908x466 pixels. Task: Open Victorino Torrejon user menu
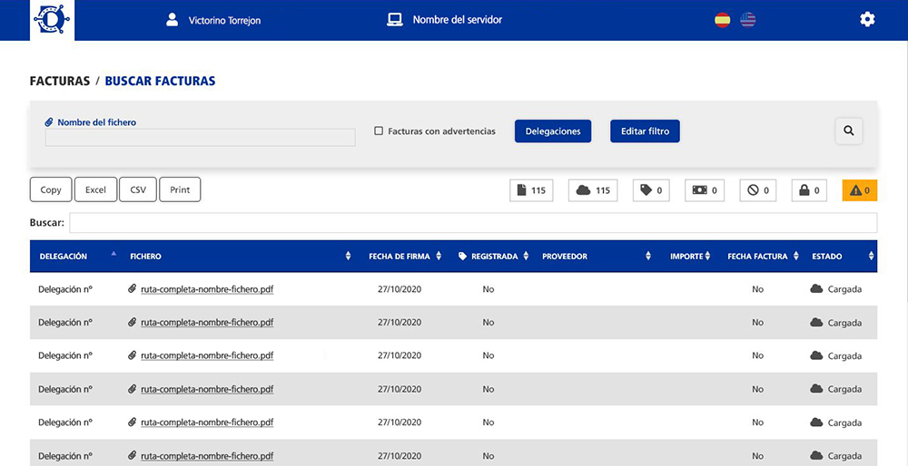click(214, 20)
